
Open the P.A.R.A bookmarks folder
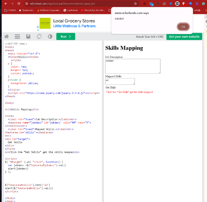(10, 10)
